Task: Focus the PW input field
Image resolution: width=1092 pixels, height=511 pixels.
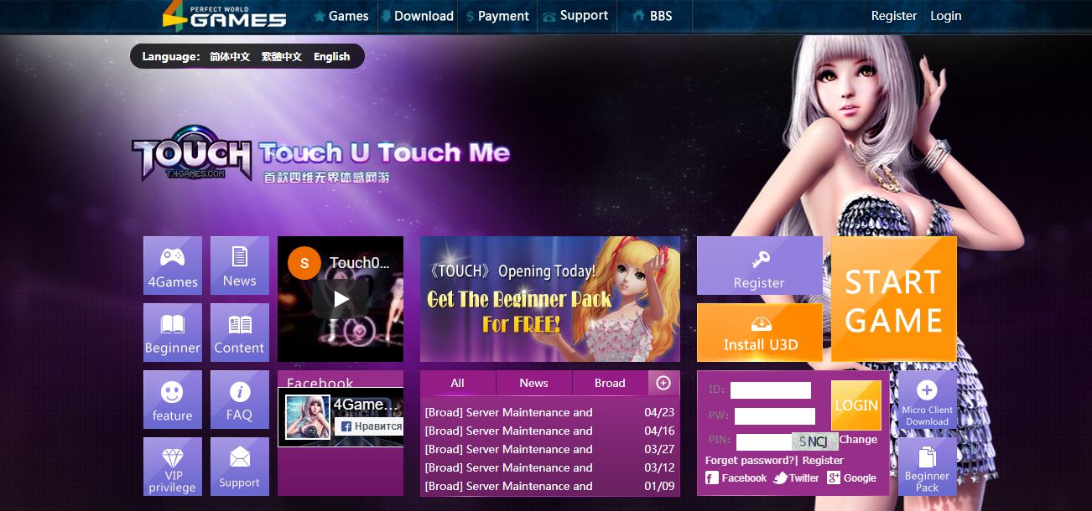Action: pos(775,416)
